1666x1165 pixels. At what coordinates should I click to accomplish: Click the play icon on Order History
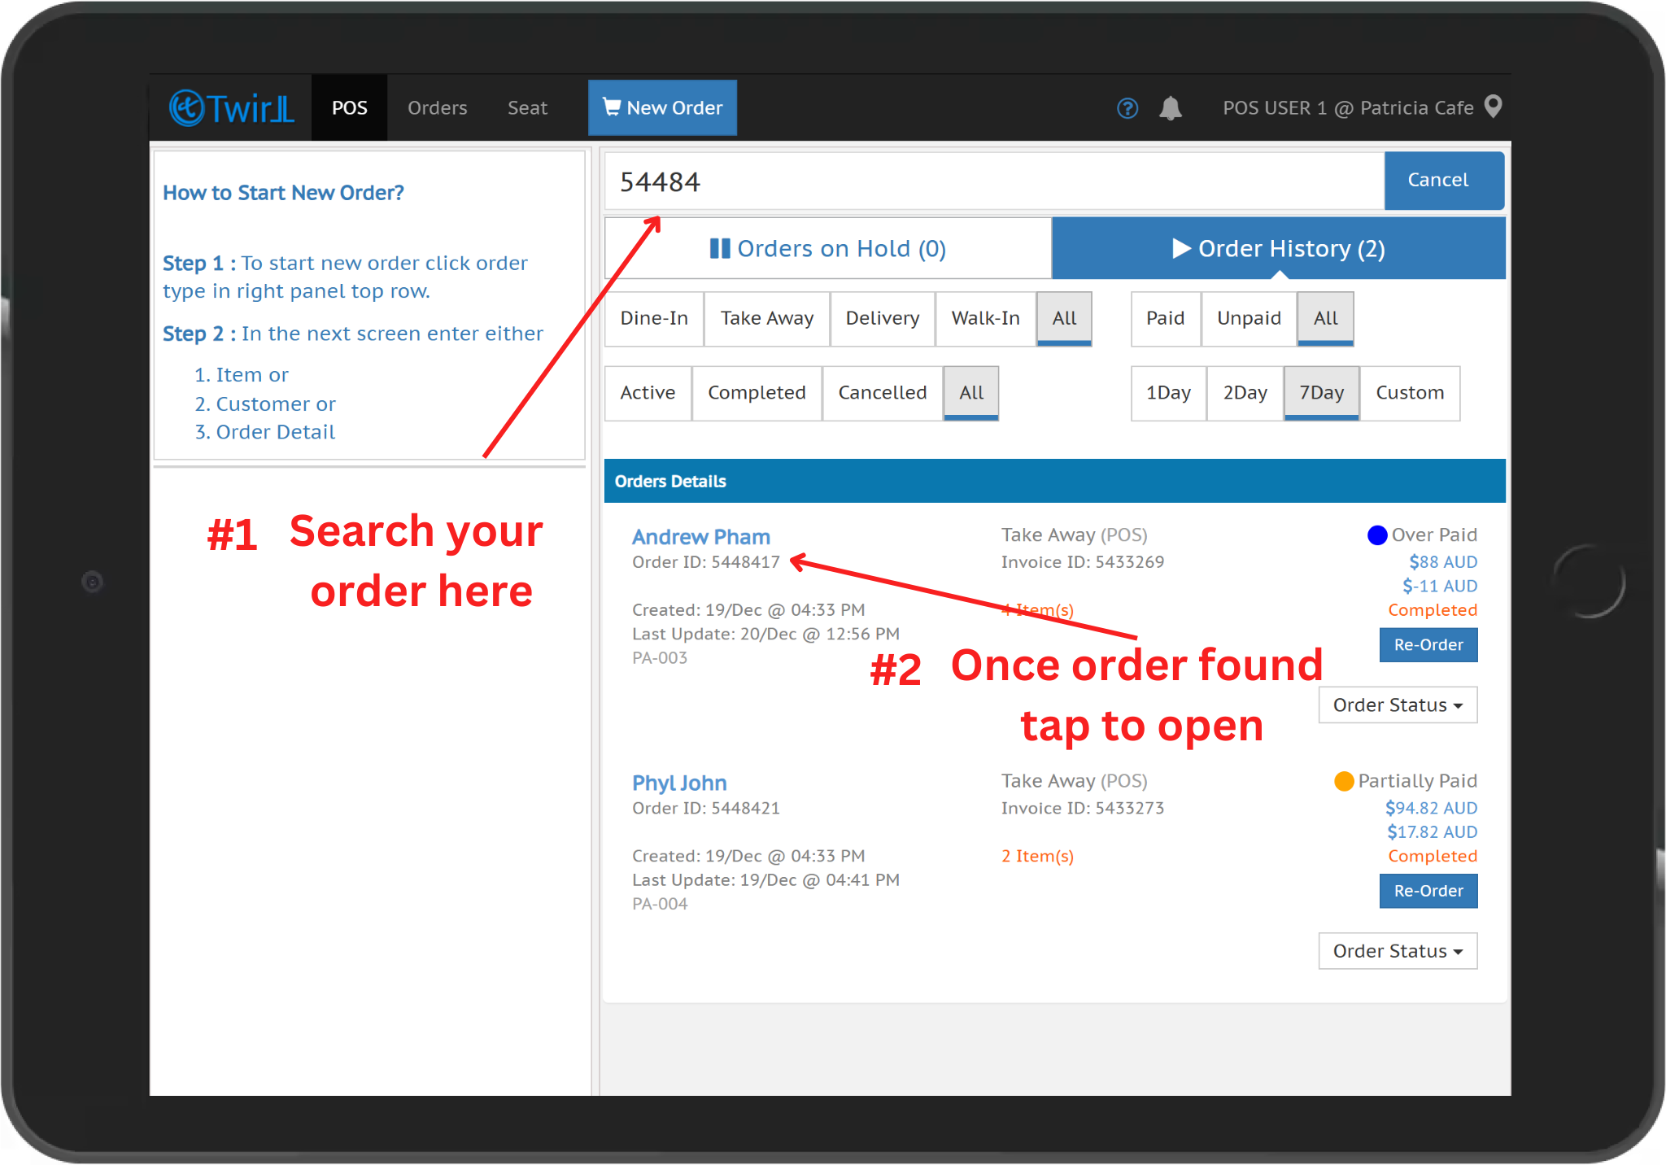[x=1180, y=248]
